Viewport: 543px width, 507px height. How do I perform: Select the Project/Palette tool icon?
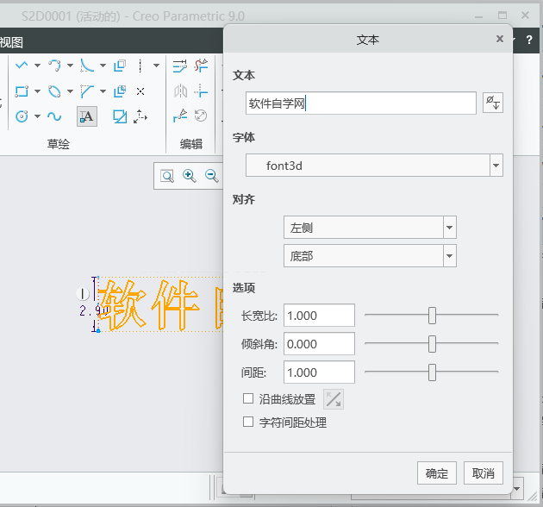click(120, 116)
